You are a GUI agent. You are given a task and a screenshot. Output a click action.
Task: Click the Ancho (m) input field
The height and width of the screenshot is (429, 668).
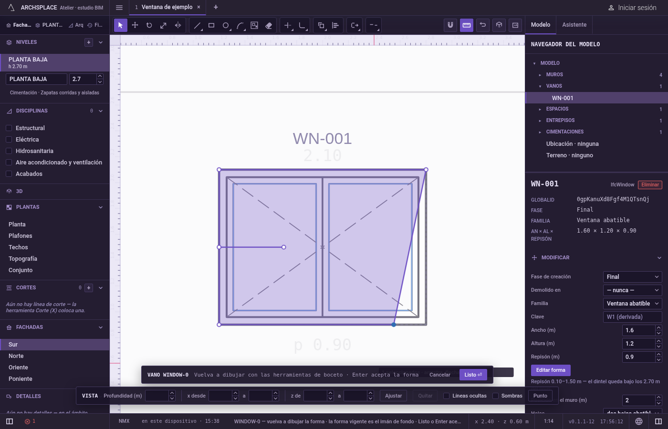coord(639,330)
